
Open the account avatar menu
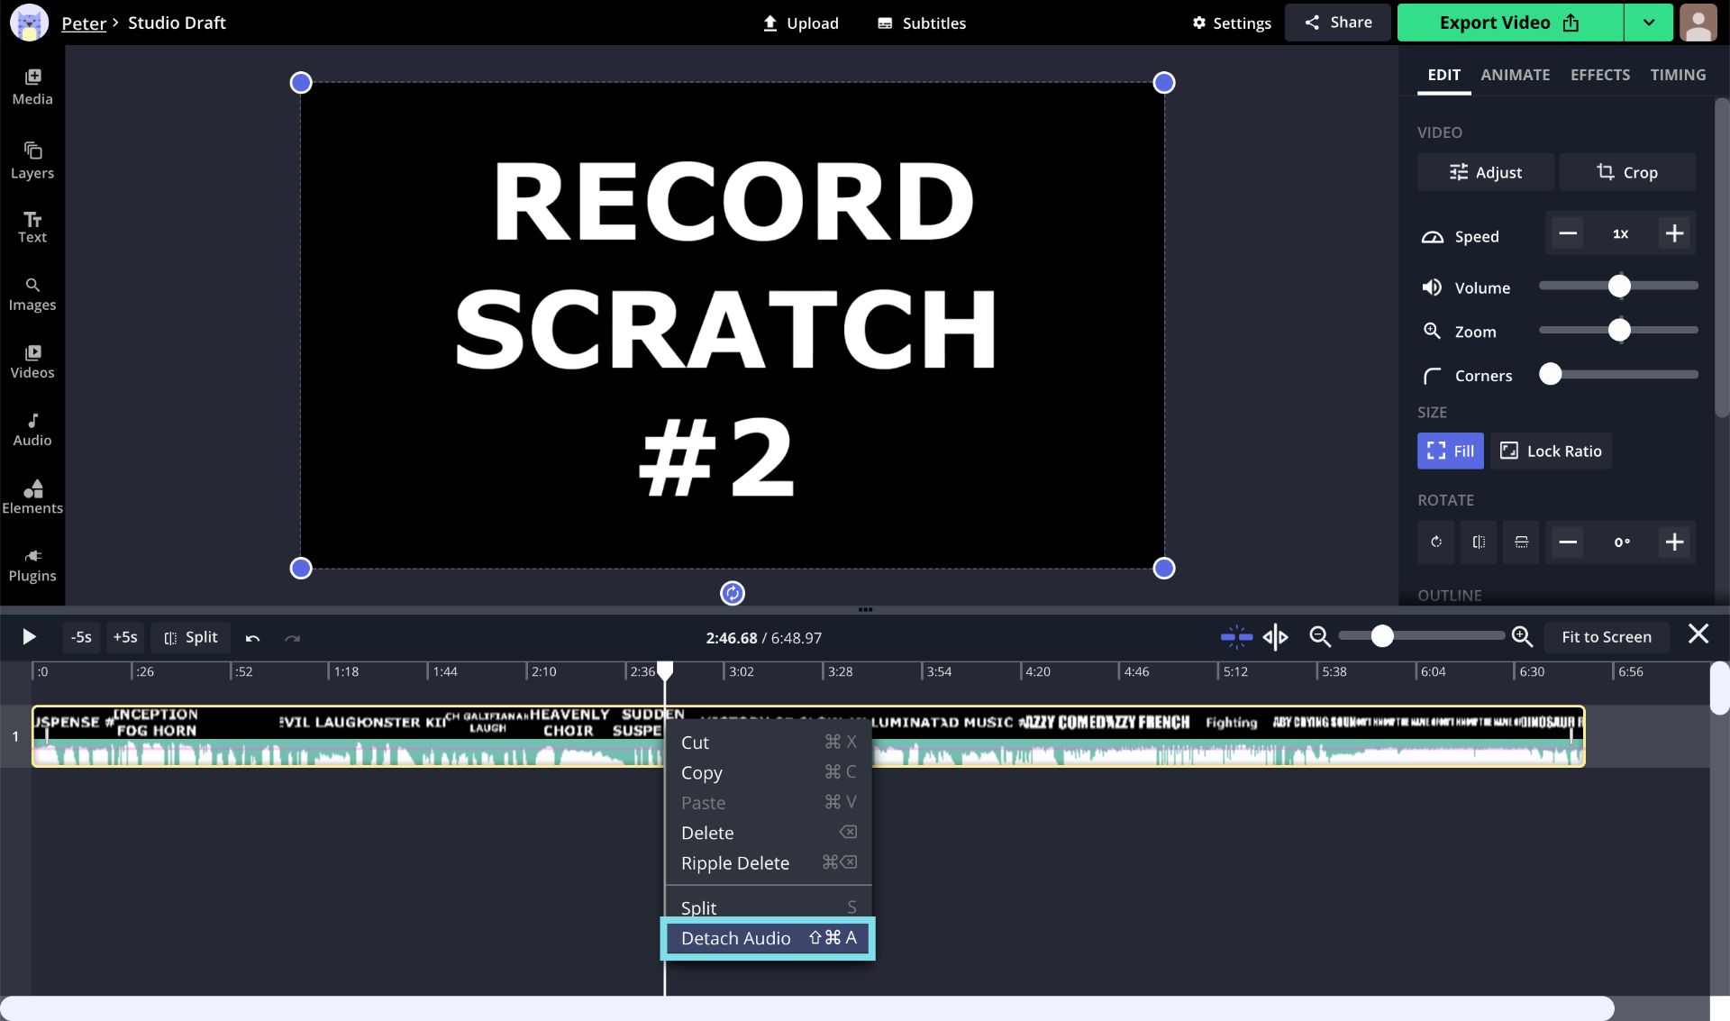point(1698,23)
